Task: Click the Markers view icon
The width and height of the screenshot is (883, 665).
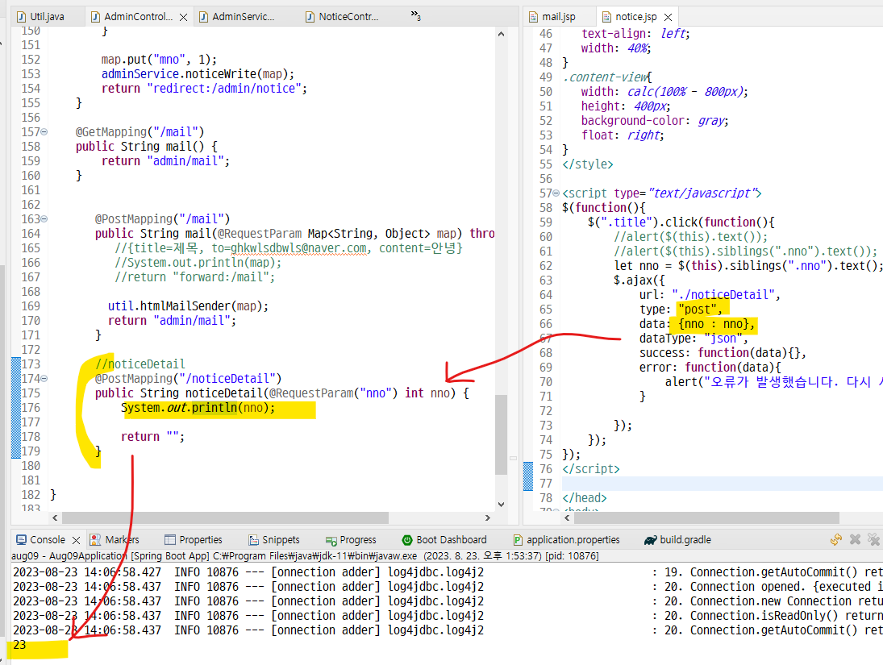Action: pos(96,540)
